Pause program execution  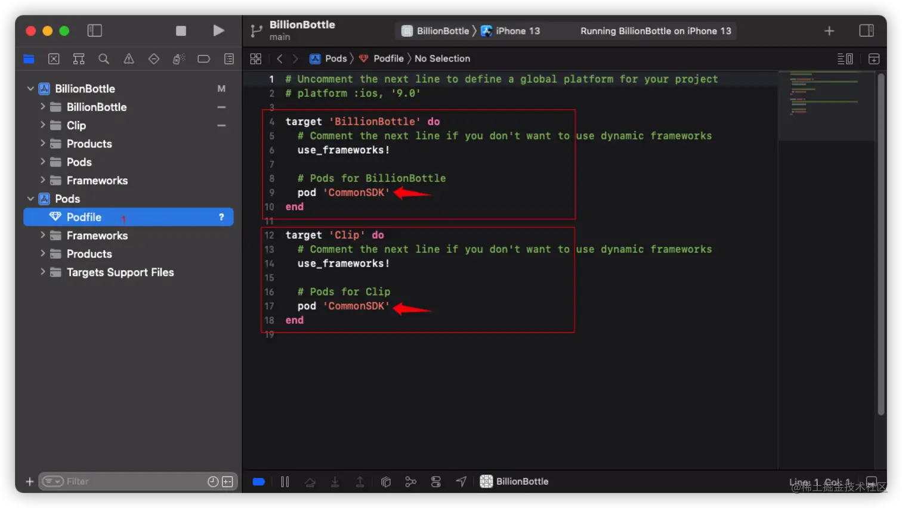(x=285, y=482)
